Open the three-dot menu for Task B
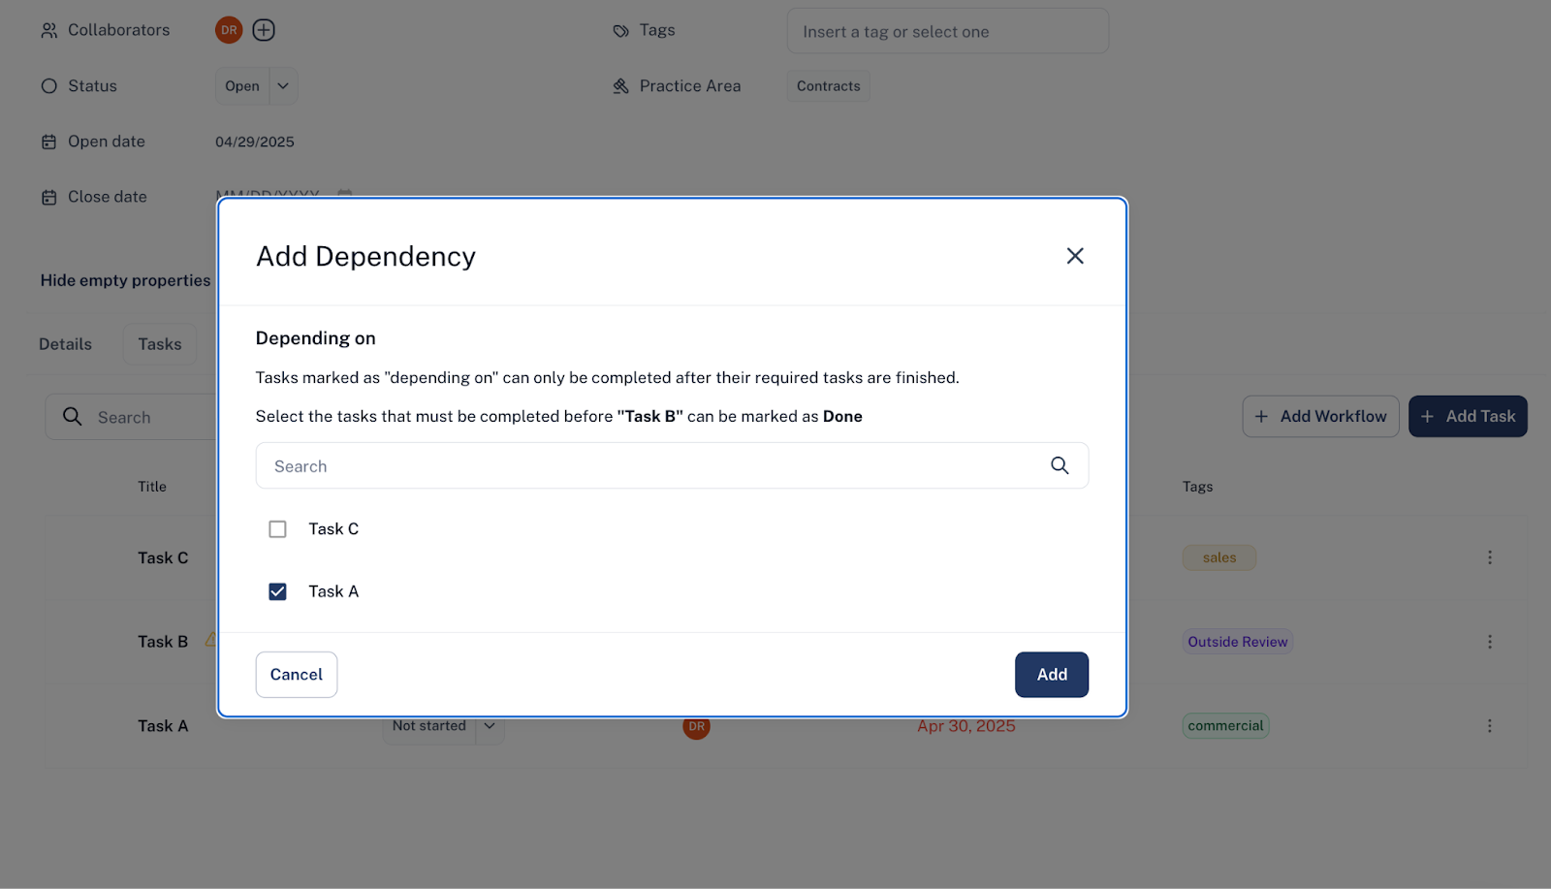 pos(1490,642)
